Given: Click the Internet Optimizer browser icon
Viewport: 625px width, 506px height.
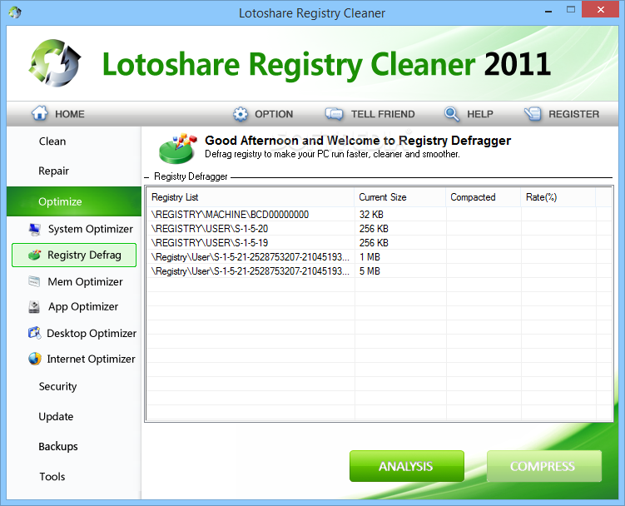Looking at the screenshot, I should (x=35, y=359).
